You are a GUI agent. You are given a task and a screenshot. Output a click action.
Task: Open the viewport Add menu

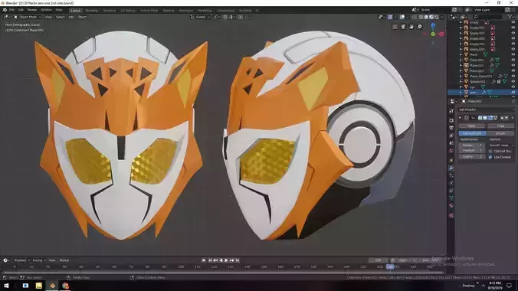tap(71, 17)
